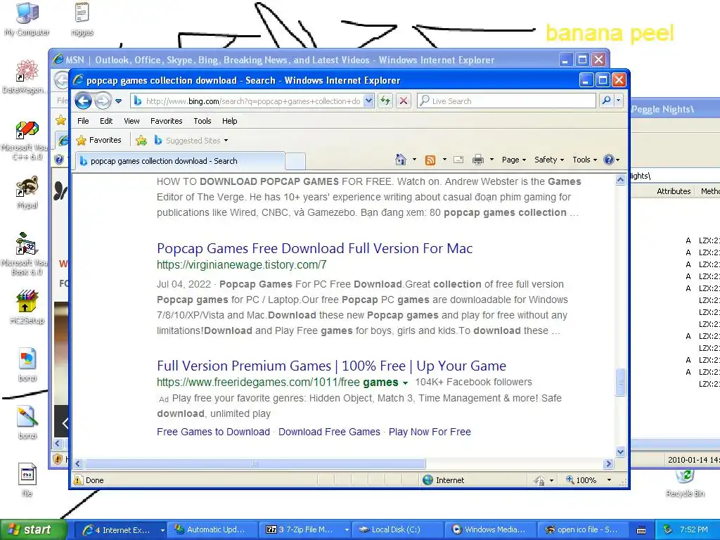Screen dimensions: 720x540
Task: Click the 100% zoom level button
Action: click(x=581, y=480)
